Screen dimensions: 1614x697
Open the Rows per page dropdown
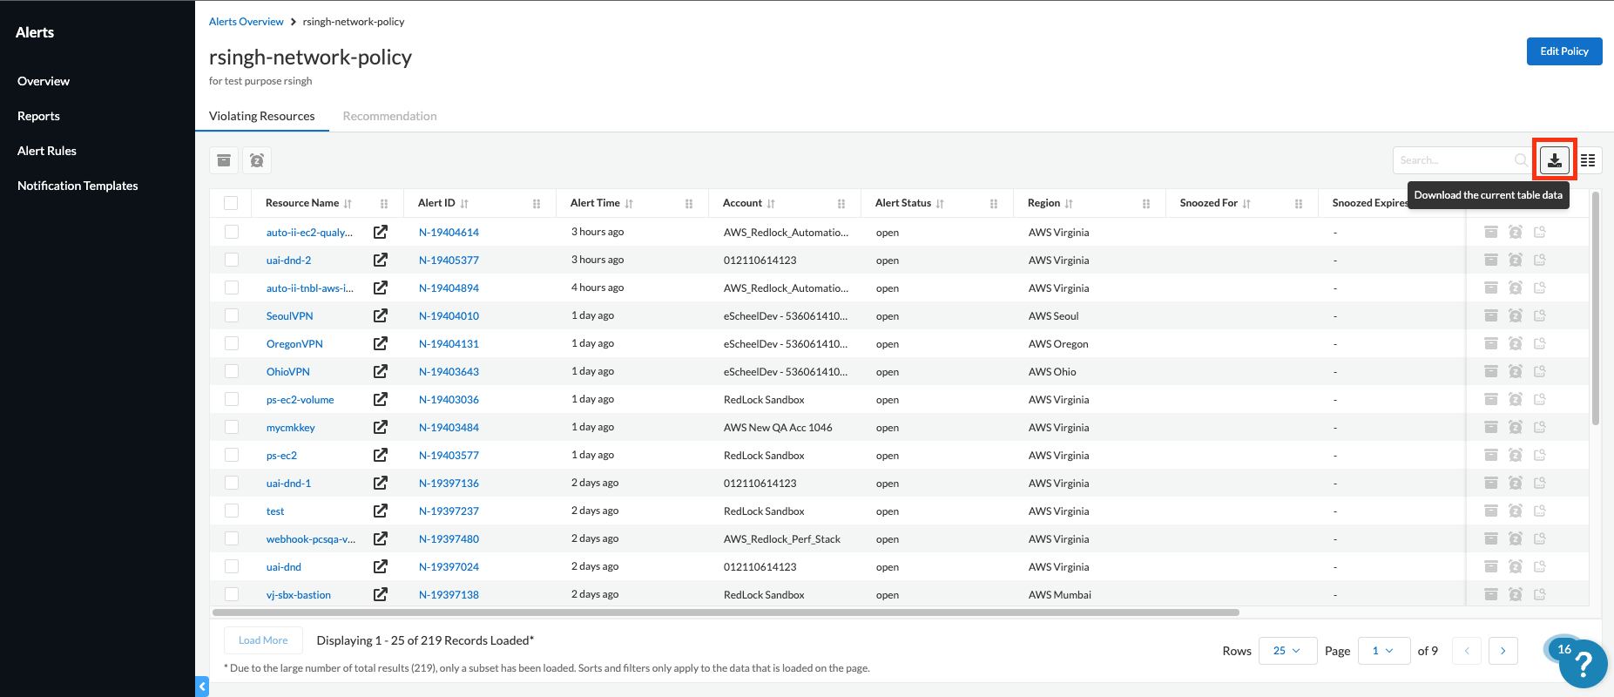pyautogui.click(x=1286, y=651)
